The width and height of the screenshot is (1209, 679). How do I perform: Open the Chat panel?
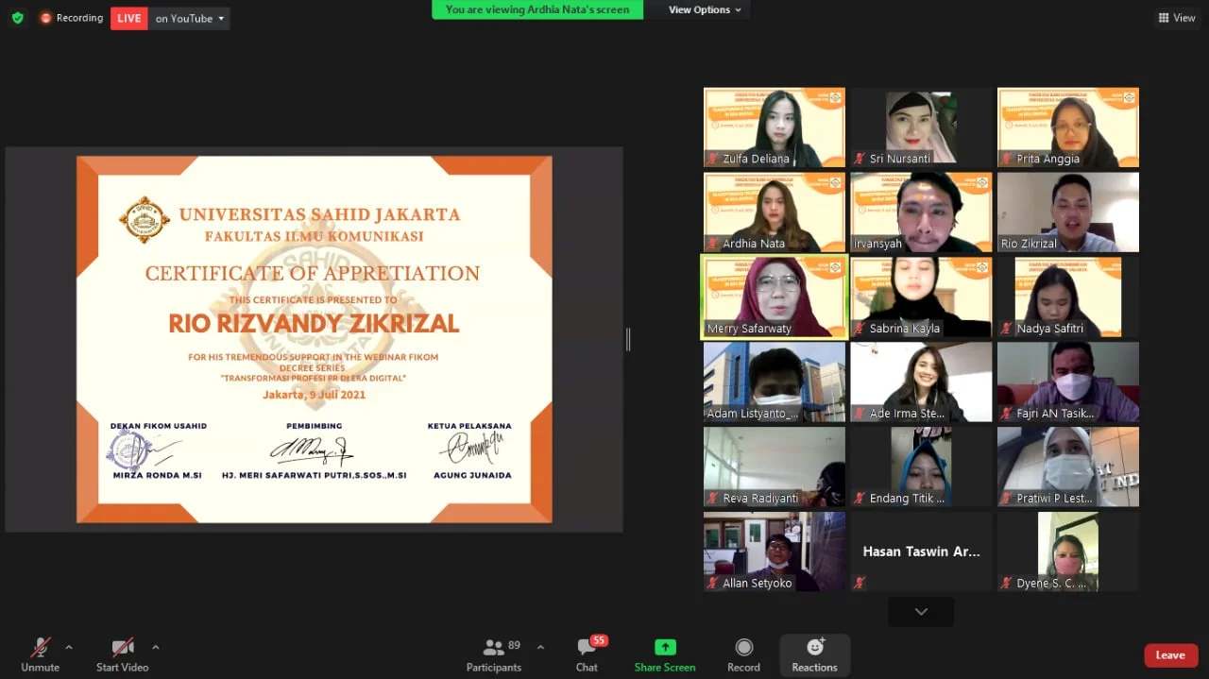[587, 654]
